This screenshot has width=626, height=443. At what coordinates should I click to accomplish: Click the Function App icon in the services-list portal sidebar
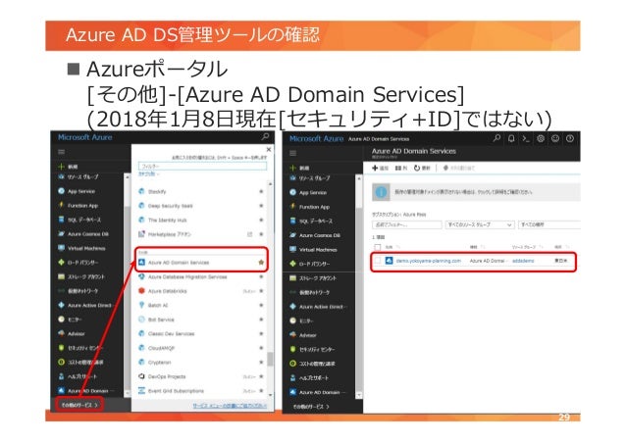[x=61, y=205]
